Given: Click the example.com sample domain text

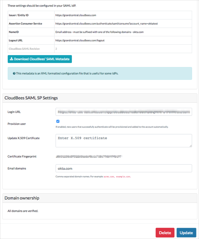Looking at the screenshot, I should coord(123,177).
